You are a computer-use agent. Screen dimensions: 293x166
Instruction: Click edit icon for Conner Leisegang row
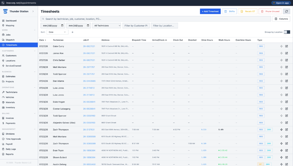(x=286, y=109)
